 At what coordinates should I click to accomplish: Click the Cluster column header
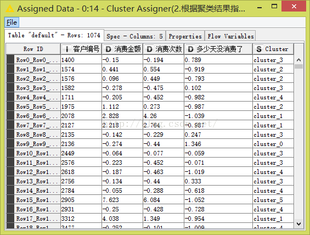273,49
